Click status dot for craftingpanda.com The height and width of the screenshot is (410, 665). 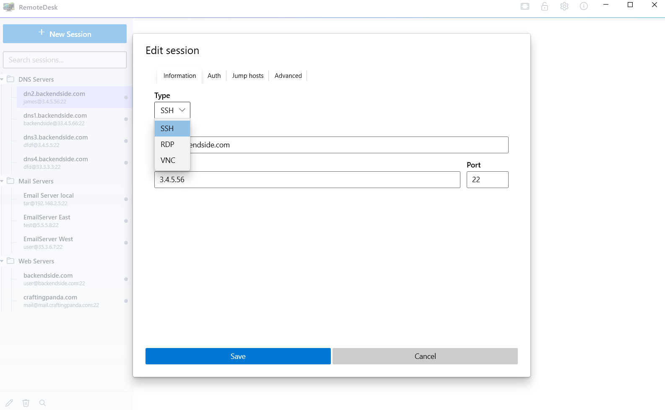pos(126,301)
